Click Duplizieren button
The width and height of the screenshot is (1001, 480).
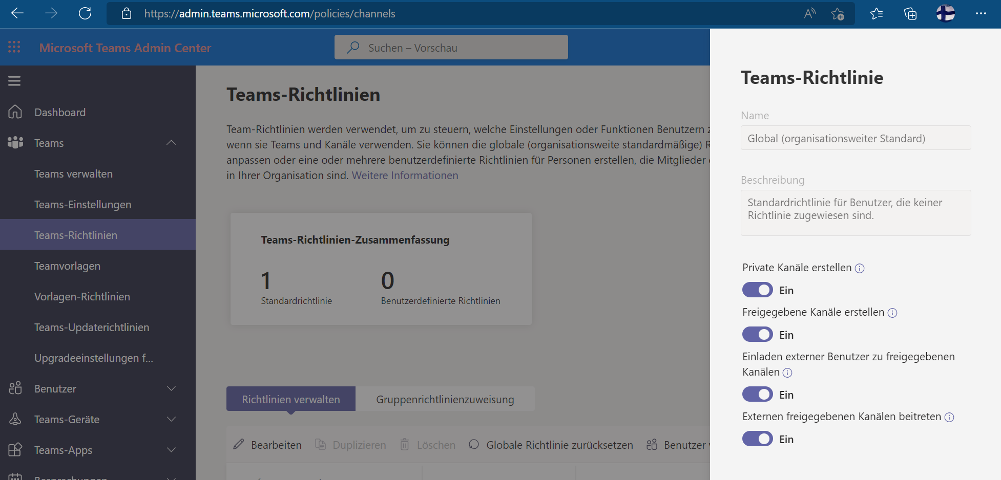point(350,445)
